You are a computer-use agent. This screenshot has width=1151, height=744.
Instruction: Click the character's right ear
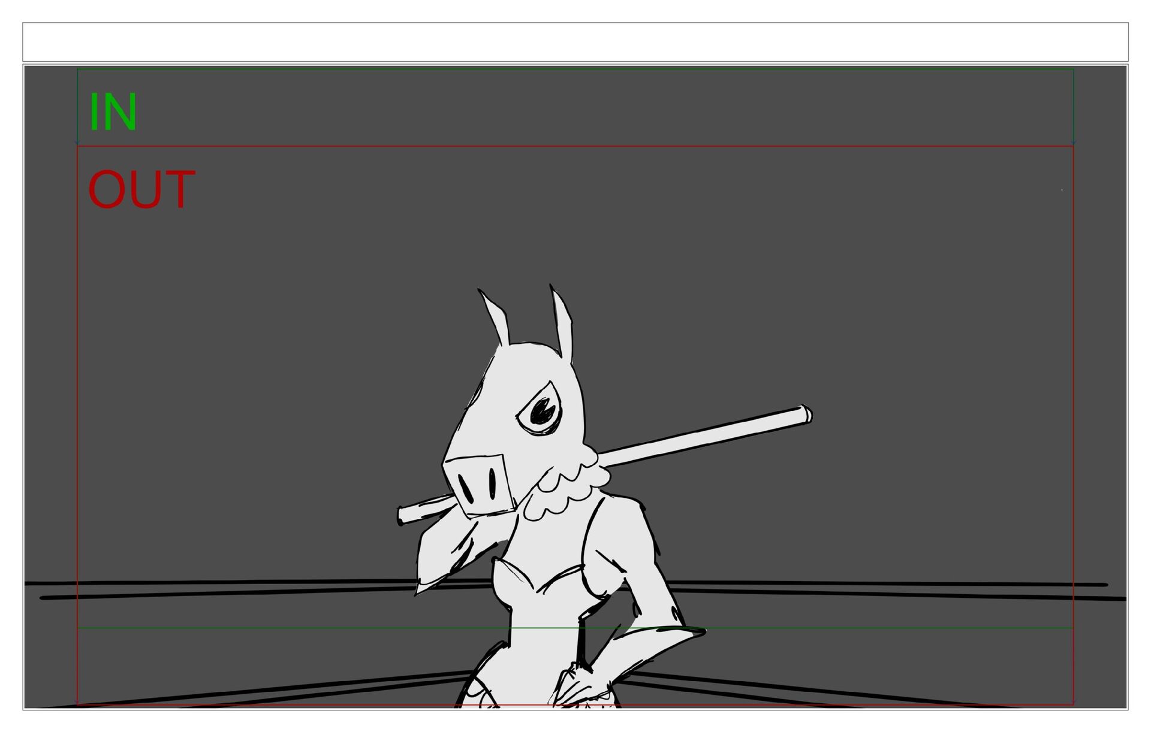(562, 320)
